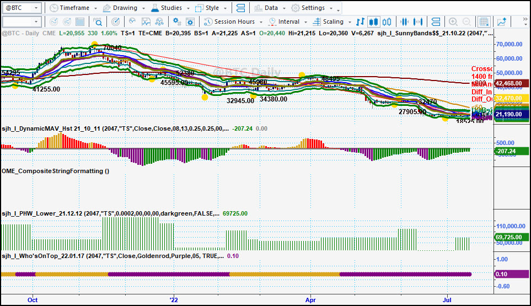Click stacked panels icon on second toolbar
This screenshot has width=531, height=306.
click(x=436, y=22)
